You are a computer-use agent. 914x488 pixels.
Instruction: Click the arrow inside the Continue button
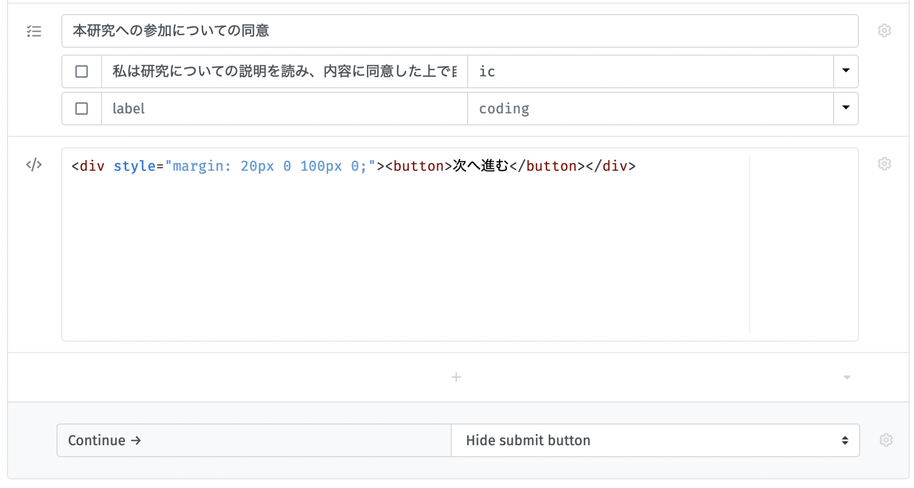click(135, 440)
